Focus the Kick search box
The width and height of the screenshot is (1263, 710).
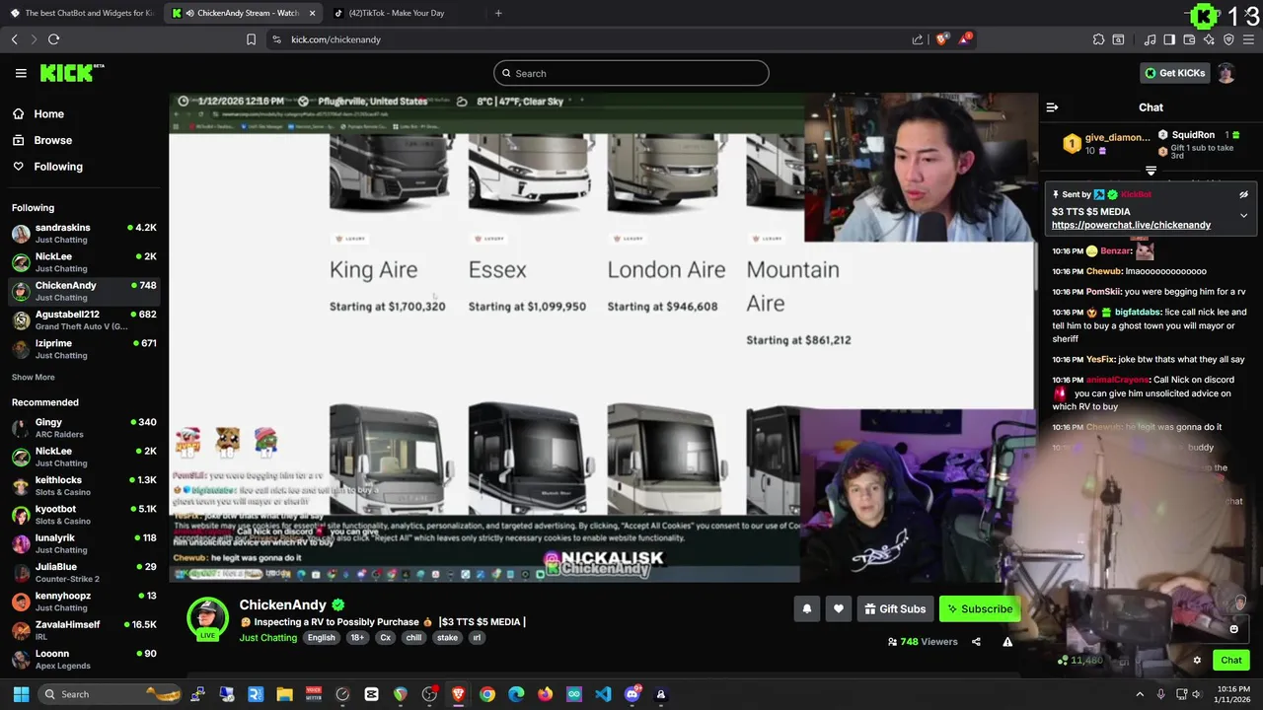[631, 73]
